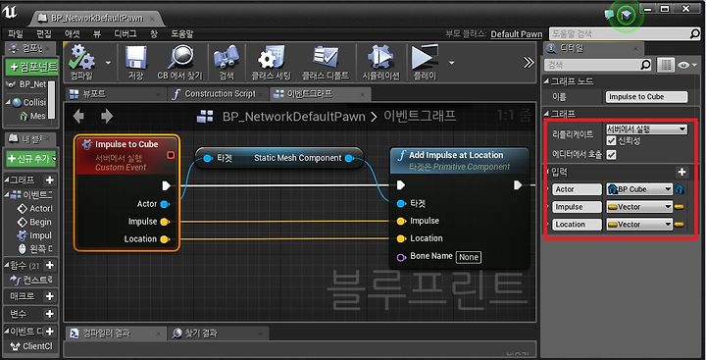Click the graph breadcrumb grid icon
This screenshot has width=706, height=360.
(205, 117)
